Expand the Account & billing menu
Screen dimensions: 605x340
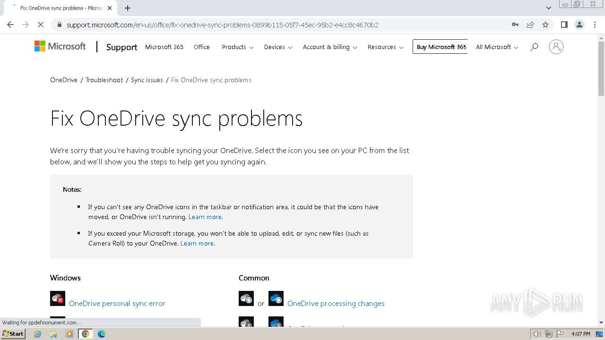click(x=330, y=47)
